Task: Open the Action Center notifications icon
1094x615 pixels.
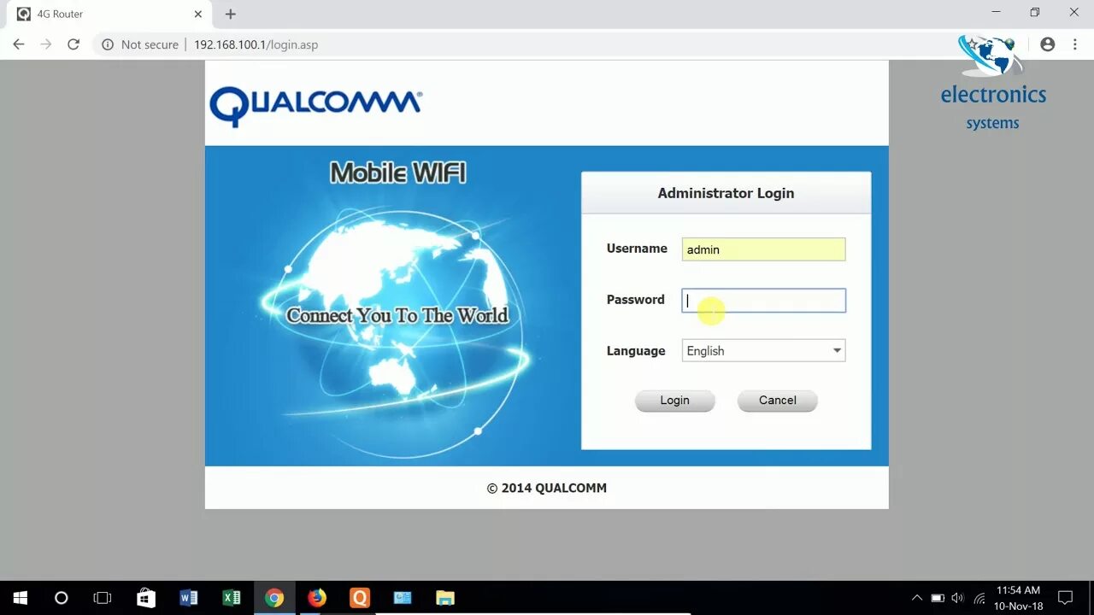Action: [1065, 598]
